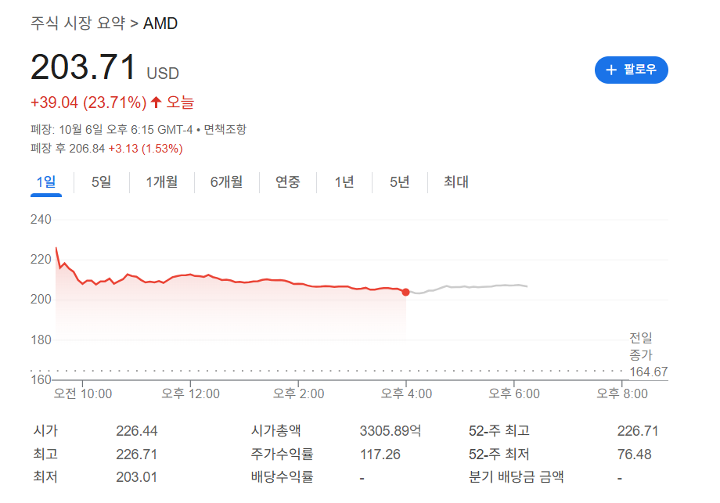Click the AMD breadcrumb text
The width and height of the screenshot is (720, 503).
pos(160,23)
